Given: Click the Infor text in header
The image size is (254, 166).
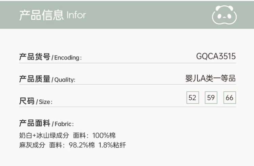Looking at the screenshot, I should point(76,15).
